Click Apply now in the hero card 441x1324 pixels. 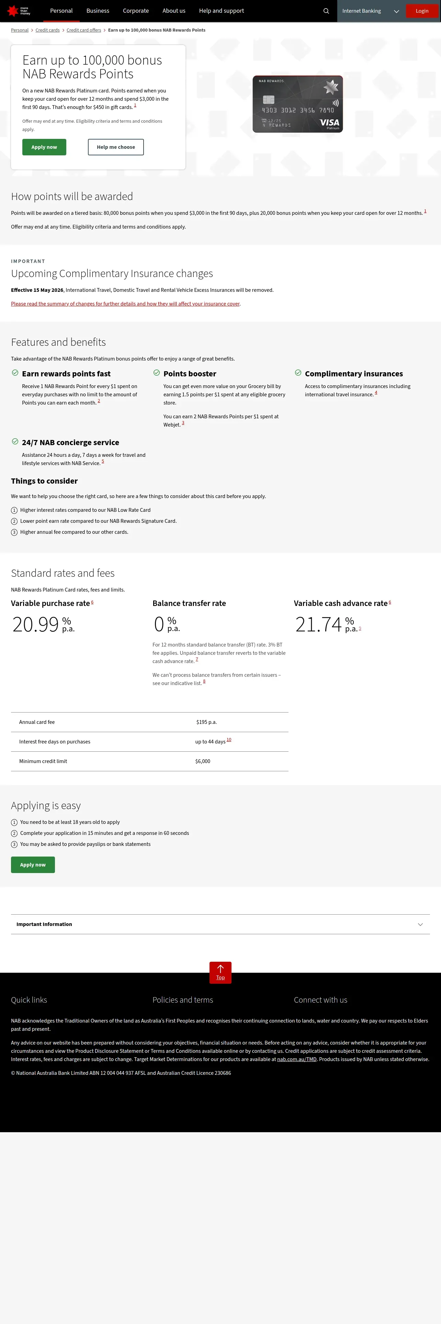(x=44, y=147)
